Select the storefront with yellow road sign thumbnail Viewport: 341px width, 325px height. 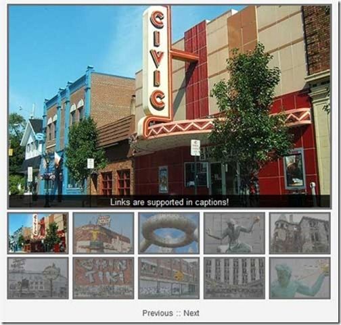pyautogui.click(x=169, y=278)
